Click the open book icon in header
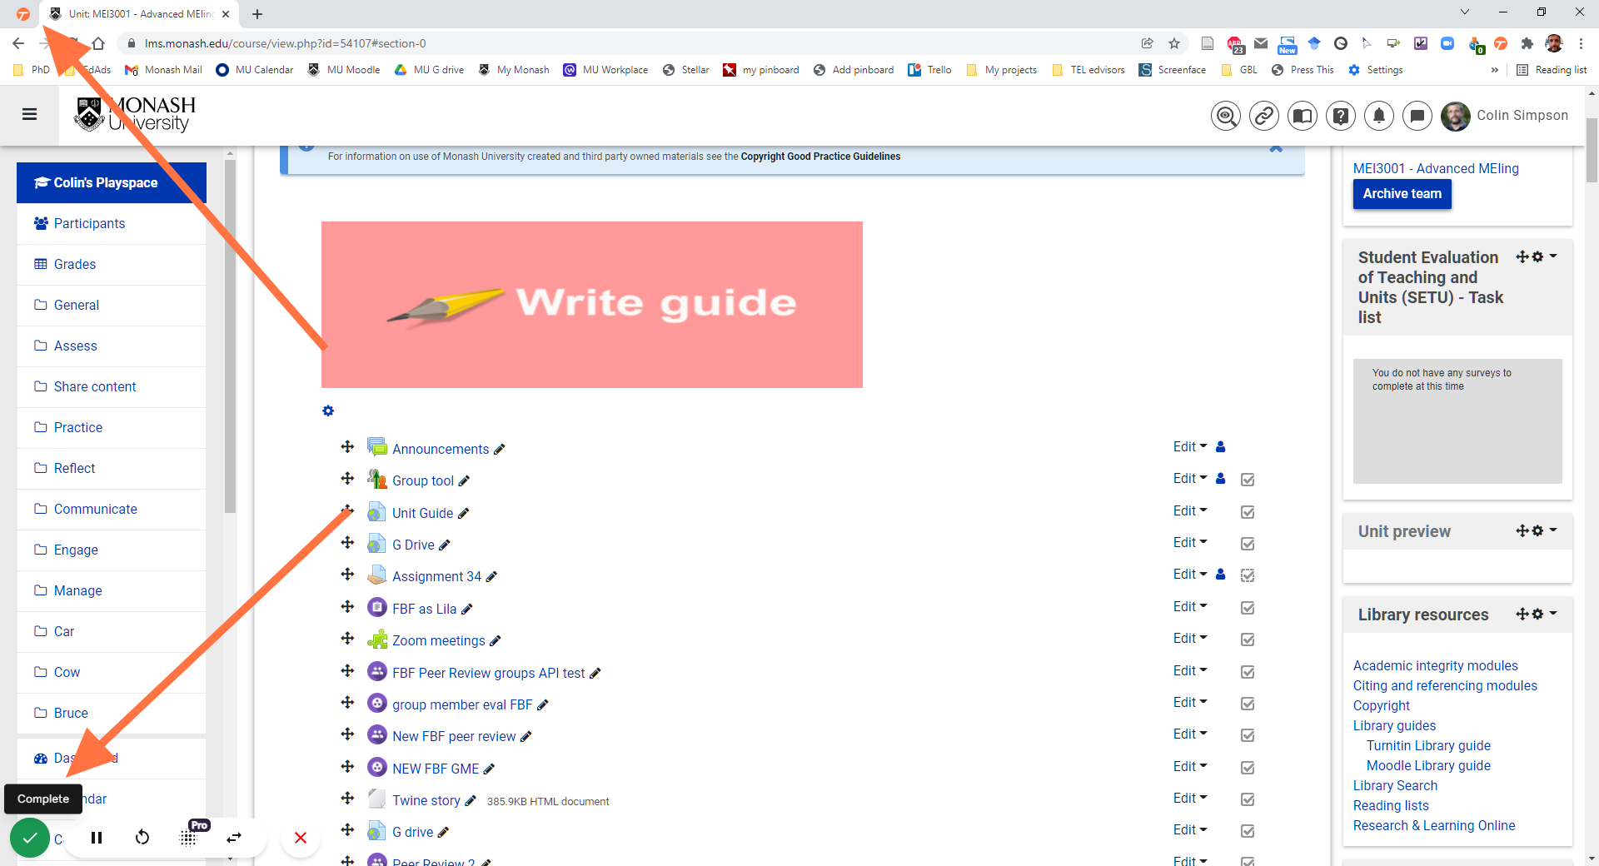Image resolution: width=1599 pixels, height=866 pixels. 1302,116
